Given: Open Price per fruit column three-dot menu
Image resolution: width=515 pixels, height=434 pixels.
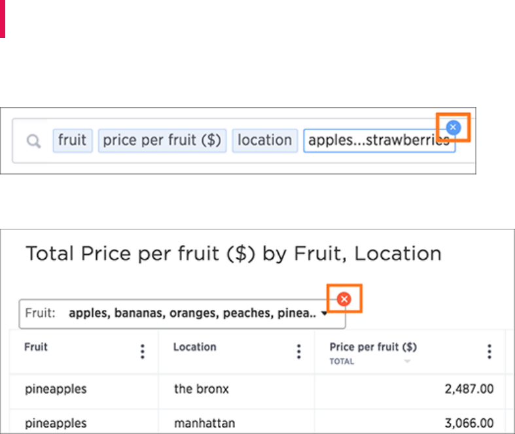Looking at the screenshot, I should coord(489,352).
